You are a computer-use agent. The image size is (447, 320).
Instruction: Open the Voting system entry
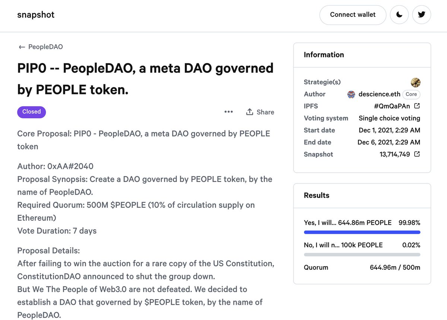pyautogui.click(x=389, y=118)
